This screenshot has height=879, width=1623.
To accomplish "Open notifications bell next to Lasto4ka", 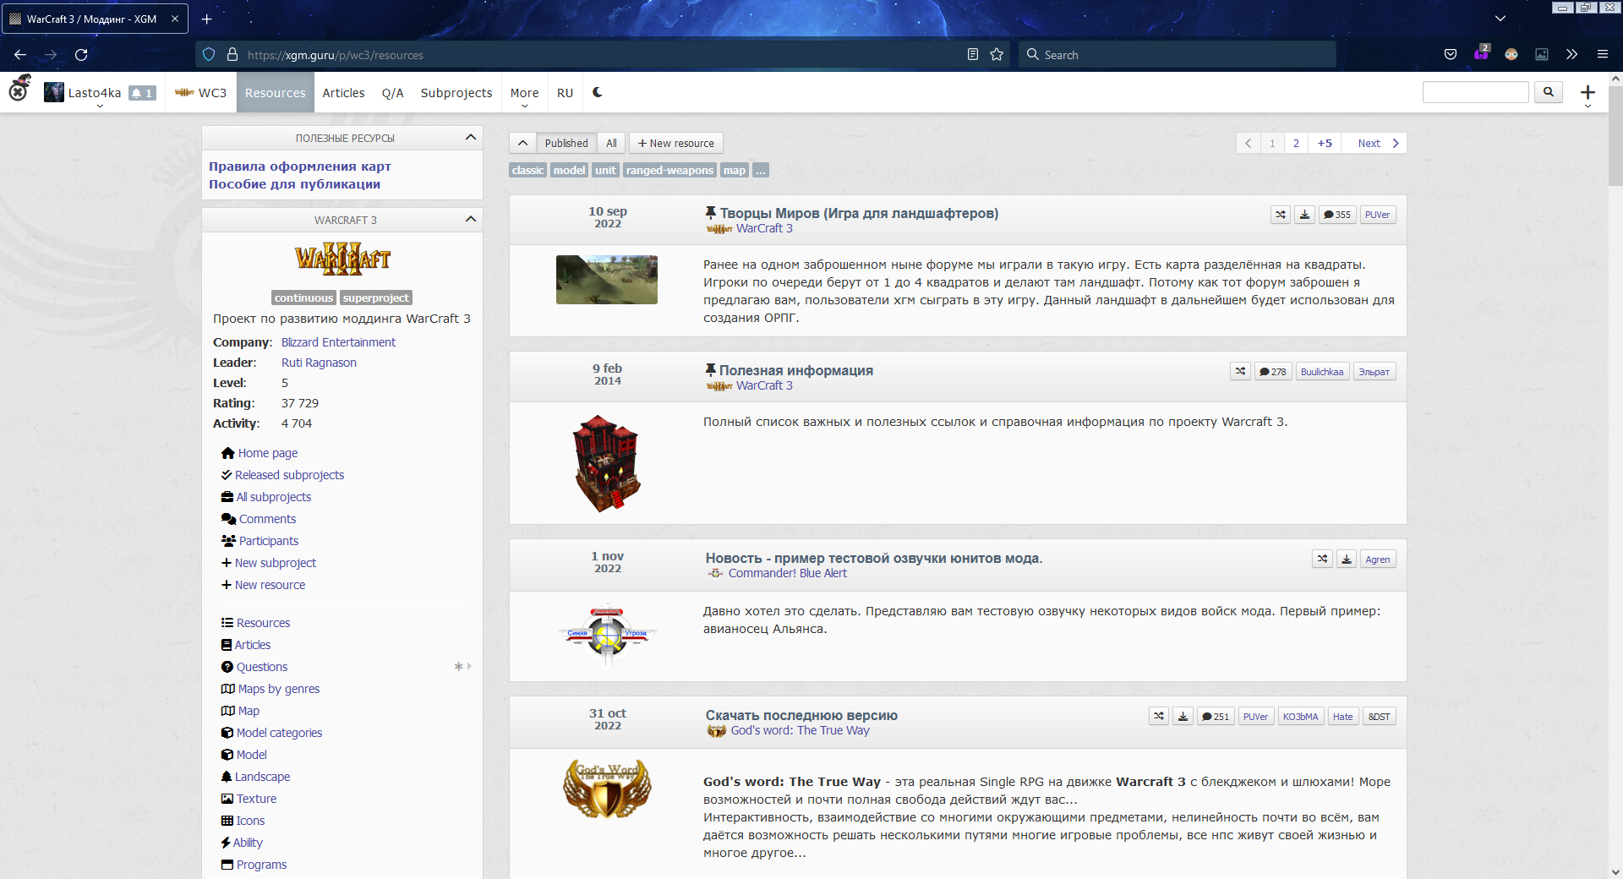I will pos(142,93).
